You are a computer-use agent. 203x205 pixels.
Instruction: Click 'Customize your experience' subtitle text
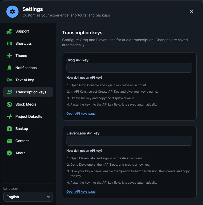point(66,15)
